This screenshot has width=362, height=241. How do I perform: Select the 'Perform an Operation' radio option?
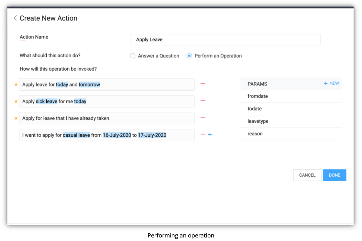point(189,56)
